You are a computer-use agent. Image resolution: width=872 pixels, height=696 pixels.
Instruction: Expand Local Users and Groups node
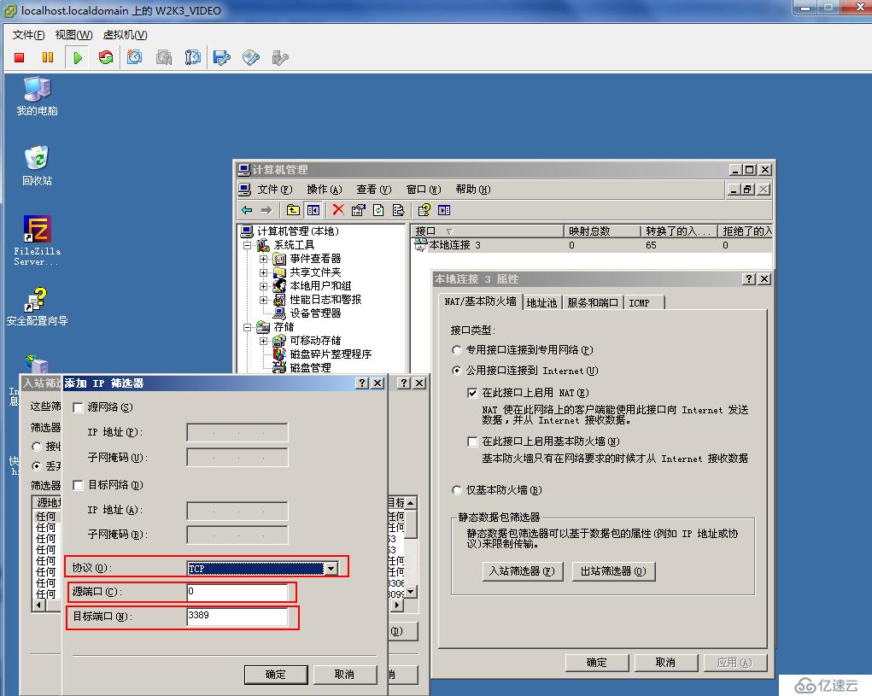coord(264,286)
